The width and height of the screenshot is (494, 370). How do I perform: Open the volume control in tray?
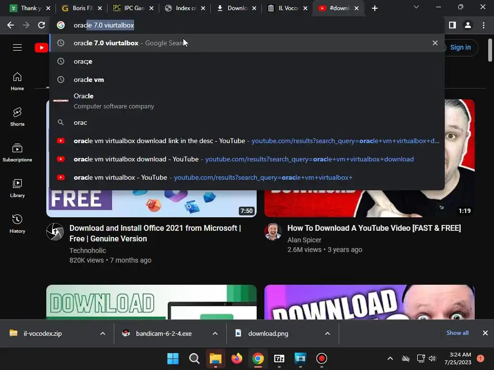tap(432, 358)
